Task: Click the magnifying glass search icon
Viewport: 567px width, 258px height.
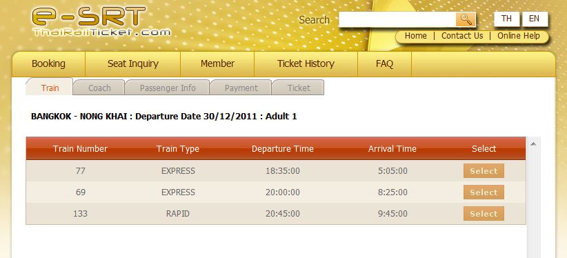Action: [466, 19]
